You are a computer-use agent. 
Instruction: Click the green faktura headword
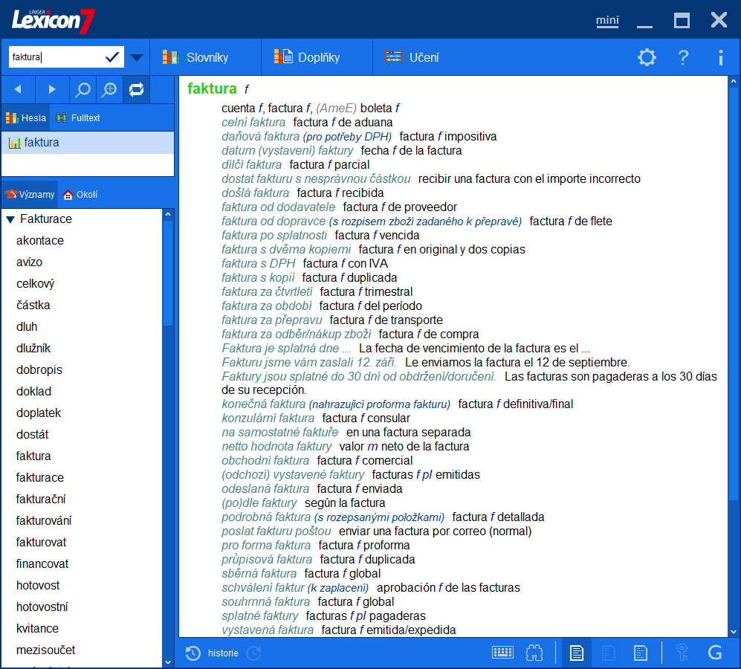212,88
